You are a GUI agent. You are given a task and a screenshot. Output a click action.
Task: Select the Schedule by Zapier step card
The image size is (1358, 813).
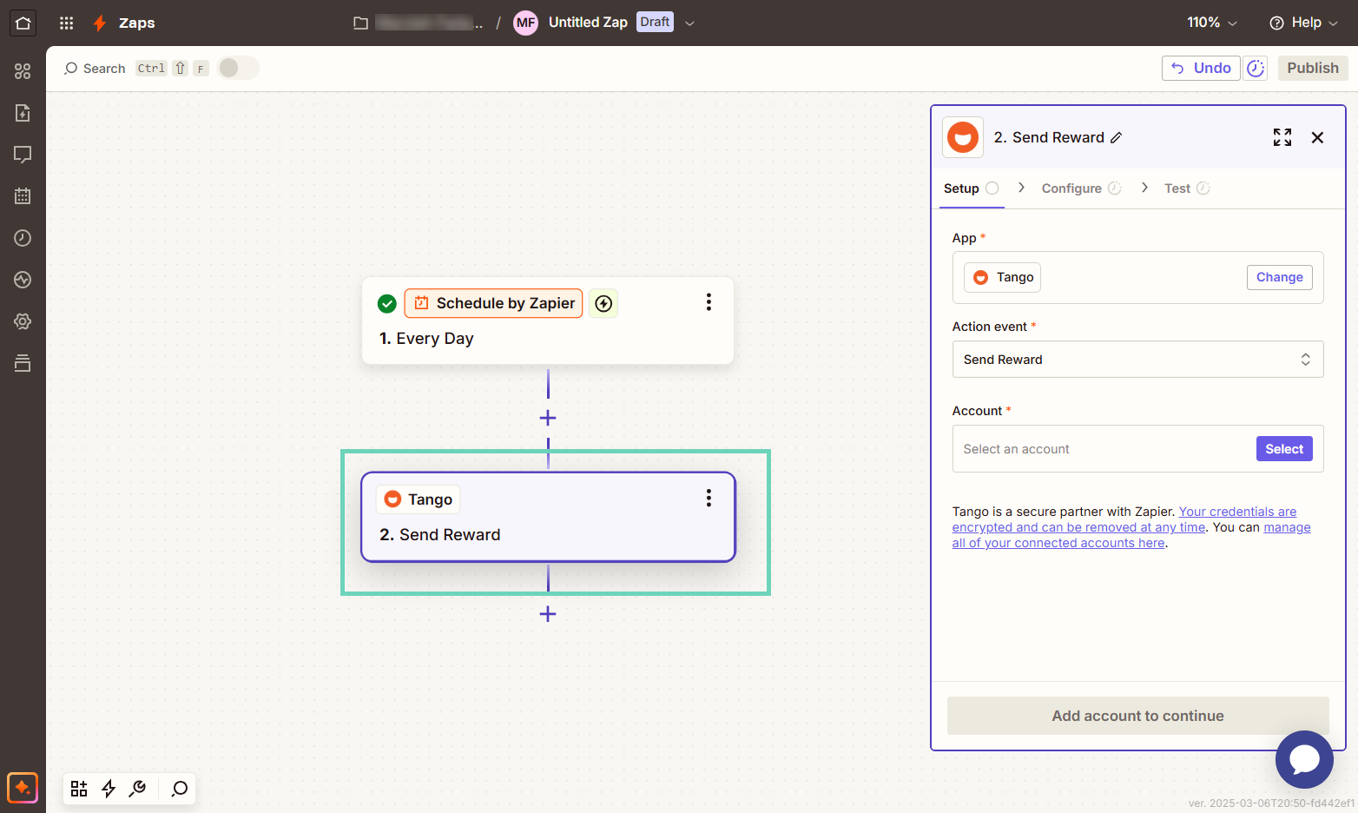(x=548, y=321)
